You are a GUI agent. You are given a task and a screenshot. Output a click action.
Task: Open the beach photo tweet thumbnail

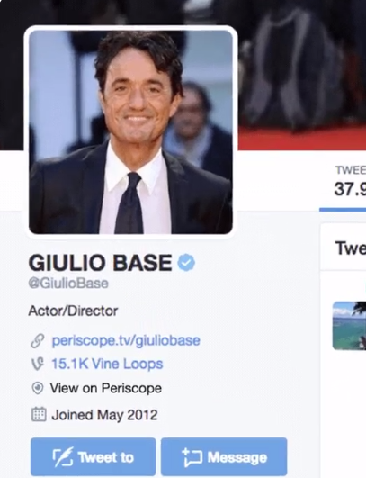[349, 325]
